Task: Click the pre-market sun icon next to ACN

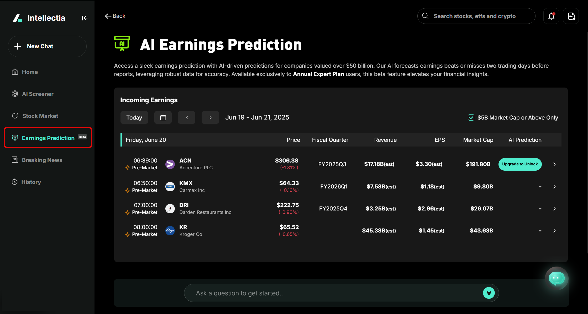Action: 127,168
